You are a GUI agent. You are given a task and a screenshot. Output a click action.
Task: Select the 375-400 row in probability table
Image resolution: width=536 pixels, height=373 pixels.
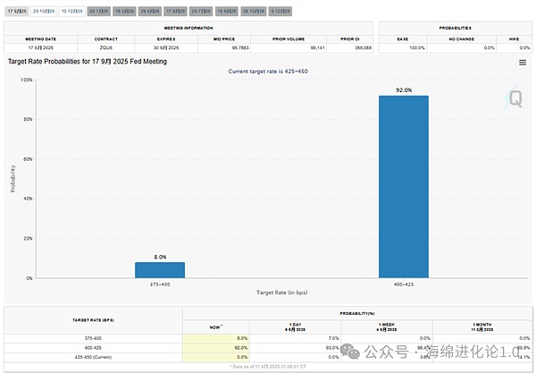(93, 338)
